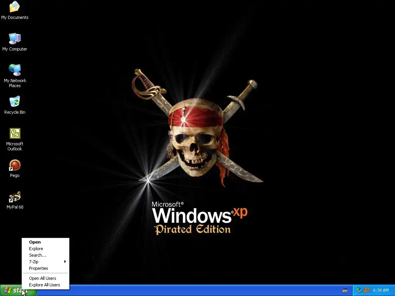Click the taskbar clock showing 6:34 AM
Screen dimensions: 395x296
click(x=381, y=290)
